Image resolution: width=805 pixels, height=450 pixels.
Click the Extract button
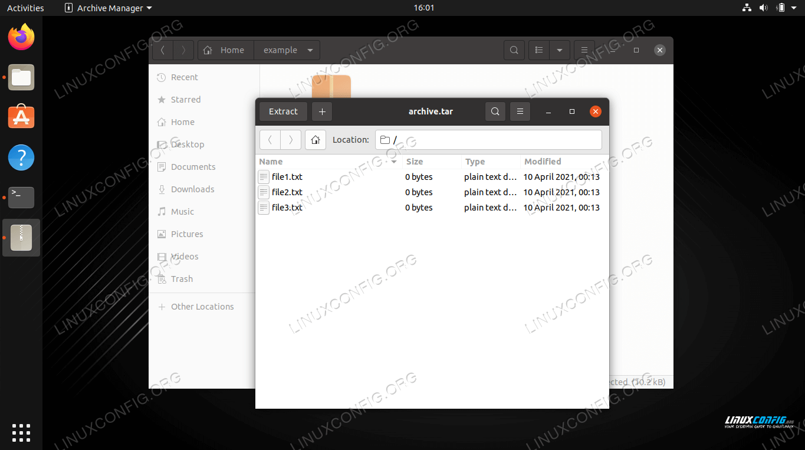coord(283,111)
